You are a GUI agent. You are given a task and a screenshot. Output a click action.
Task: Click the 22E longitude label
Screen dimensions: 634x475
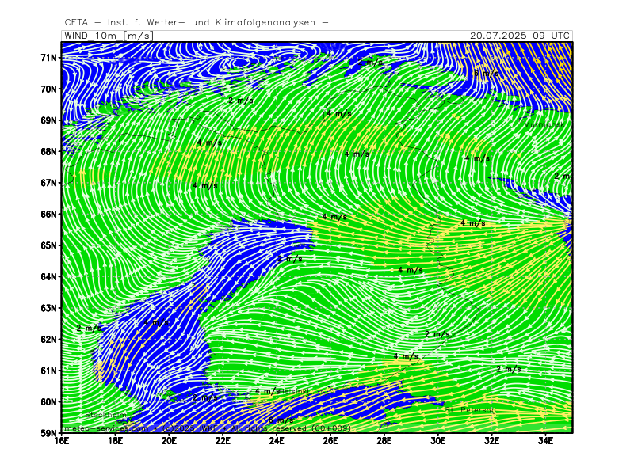tap(223, 441)
